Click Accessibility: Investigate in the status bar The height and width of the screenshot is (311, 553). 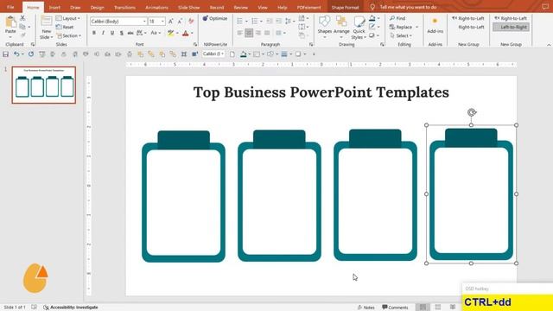click(71, 308)
